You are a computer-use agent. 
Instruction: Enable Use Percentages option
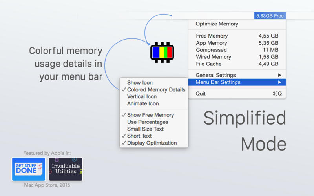148,122
